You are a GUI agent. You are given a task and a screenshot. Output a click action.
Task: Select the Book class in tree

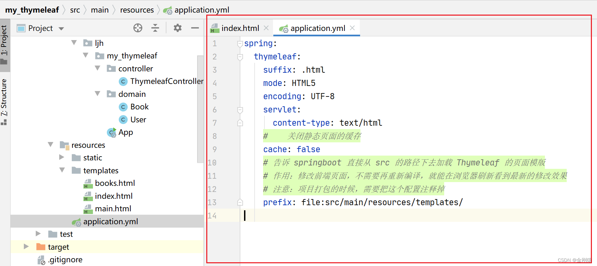pos(140,107)
